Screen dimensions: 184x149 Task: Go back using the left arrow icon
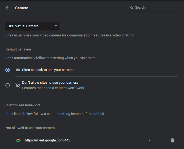tap(8, 8)
